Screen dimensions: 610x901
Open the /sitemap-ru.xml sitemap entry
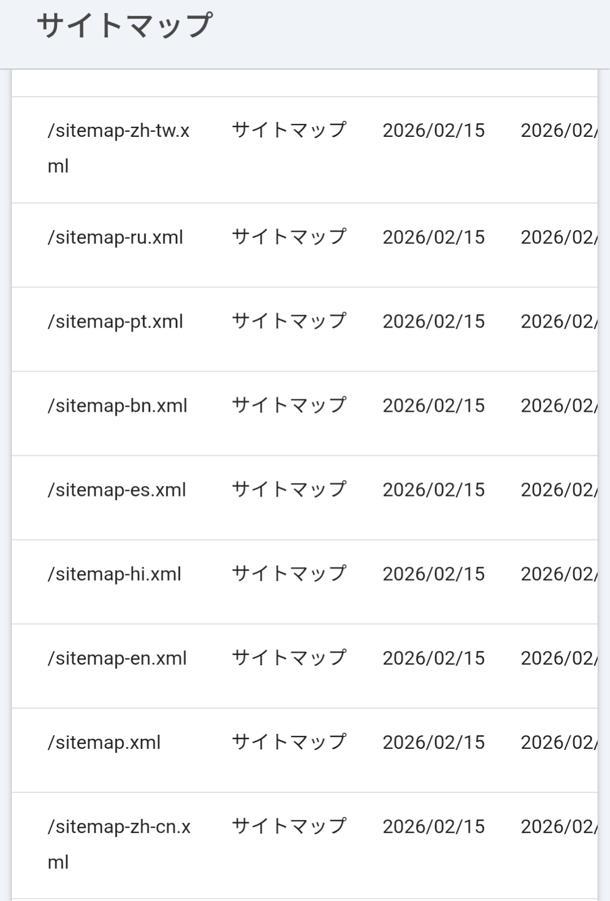point(115,238)
